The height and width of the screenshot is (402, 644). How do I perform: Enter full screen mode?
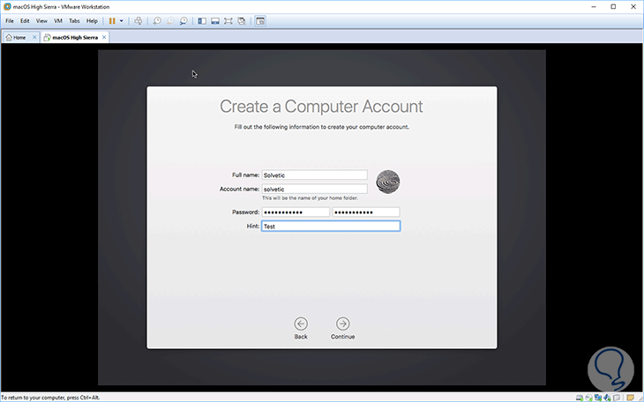point(228,21)
